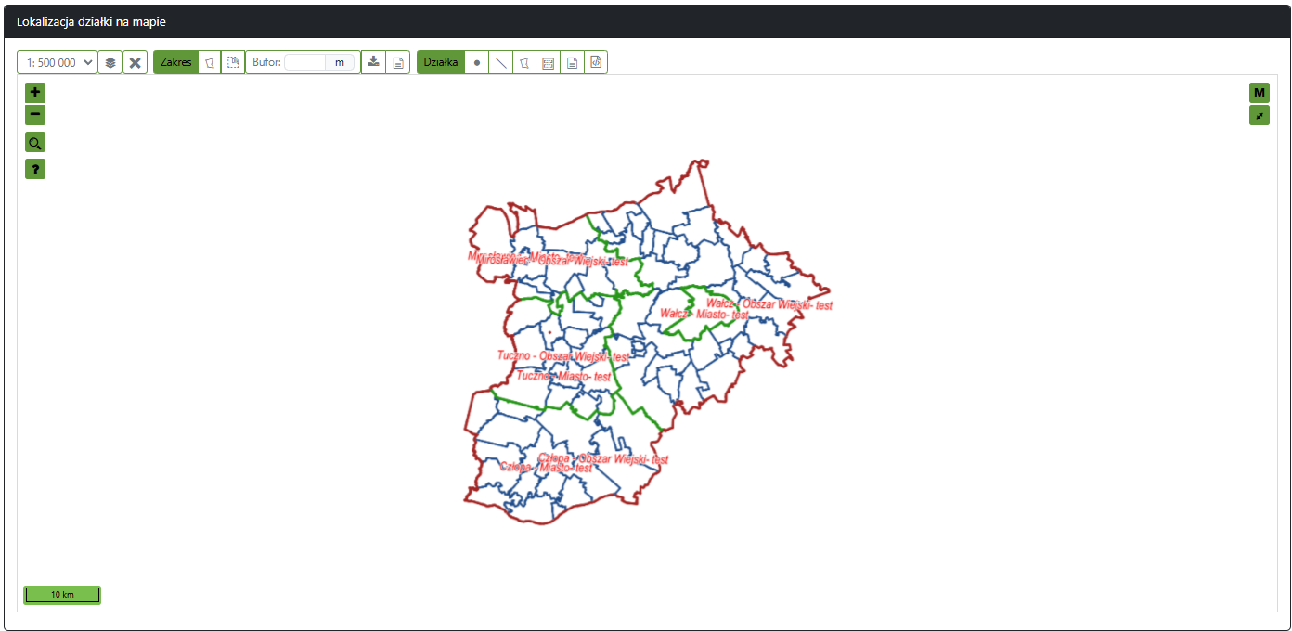Select polygon tool in Działka group
1292x631 pixels.
524,62
